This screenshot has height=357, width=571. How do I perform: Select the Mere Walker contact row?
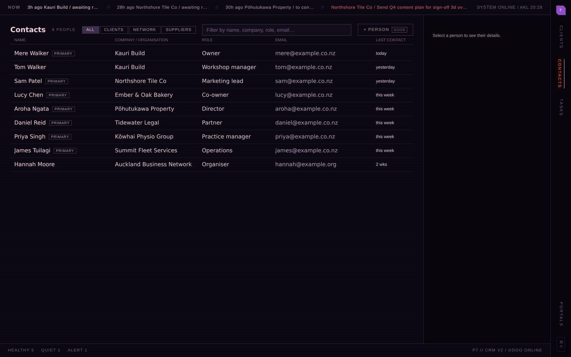pos(212,53)
